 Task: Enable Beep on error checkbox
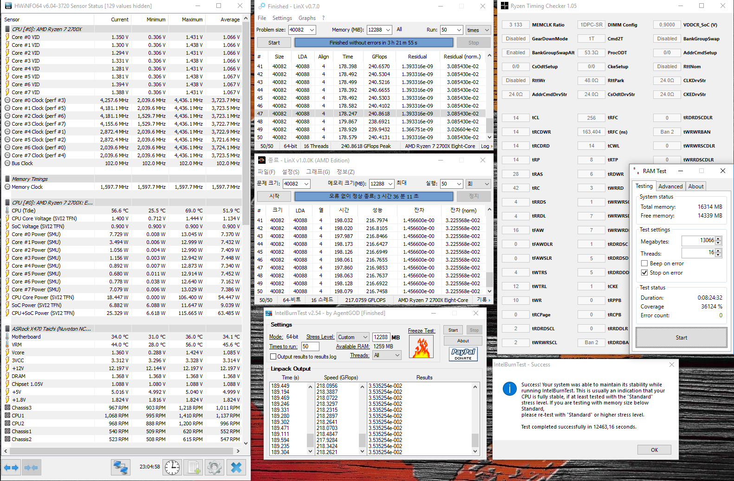644,263
